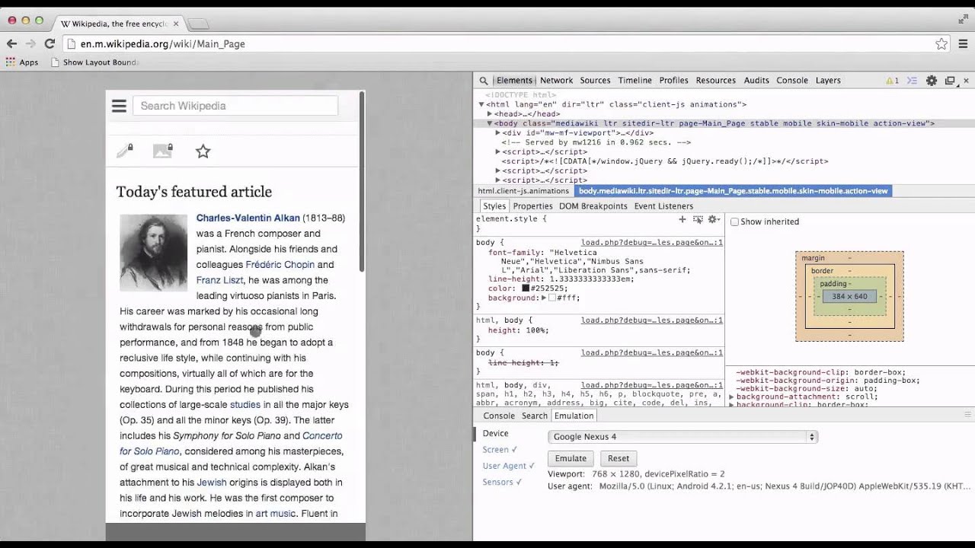Expand background-attachment computed property

point(732,397)
